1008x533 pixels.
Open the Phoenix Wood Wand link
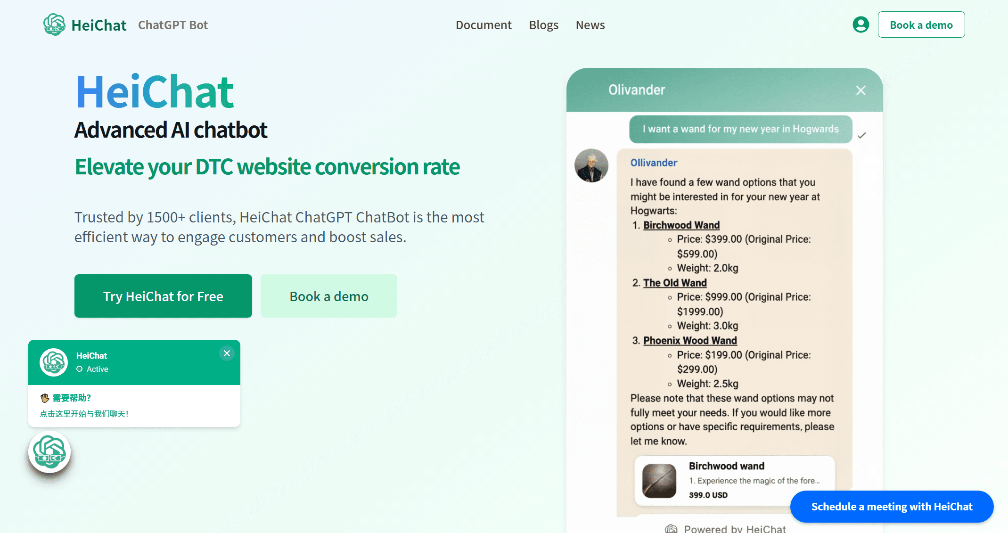click(690, 341)
